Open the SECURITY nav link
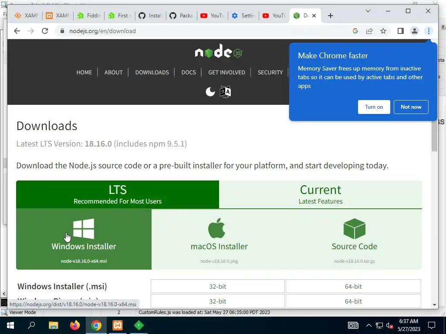 pos(270,73)
